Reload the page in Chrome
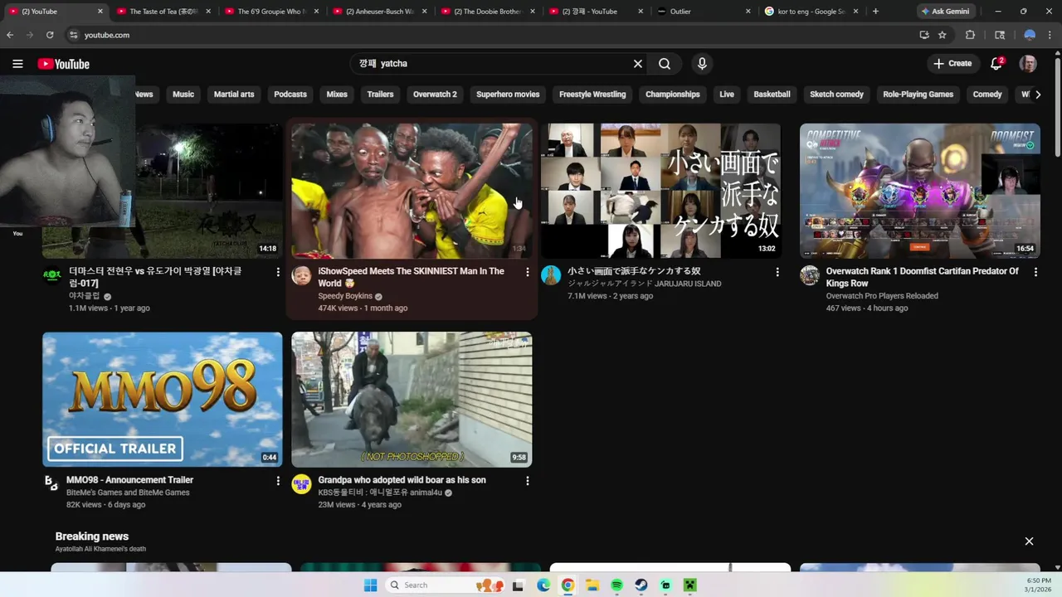This screenshot has width=1062, height=597. click(x=50, y=35)
